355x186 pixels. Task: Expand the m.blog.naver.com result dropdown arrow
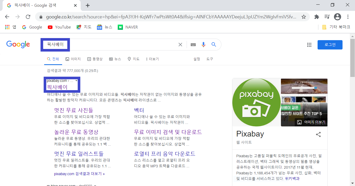point(95,185)
